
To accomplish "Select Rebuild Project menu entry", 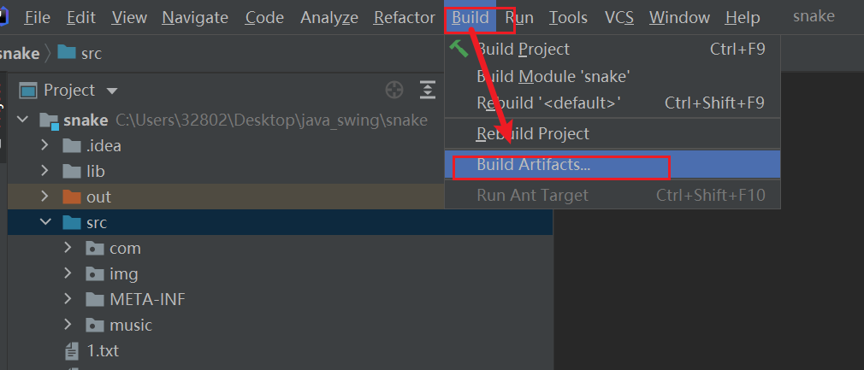I will click(x=532, y=133).
